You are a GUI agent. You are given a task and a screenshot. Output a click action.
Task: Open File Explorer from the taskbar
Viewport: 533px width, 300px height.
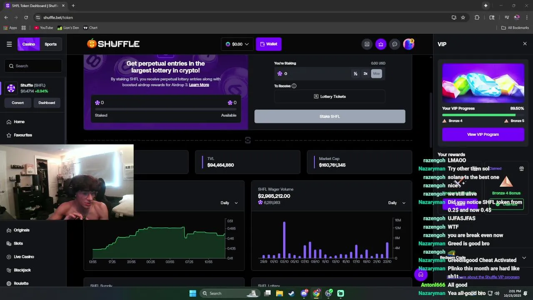279,293
